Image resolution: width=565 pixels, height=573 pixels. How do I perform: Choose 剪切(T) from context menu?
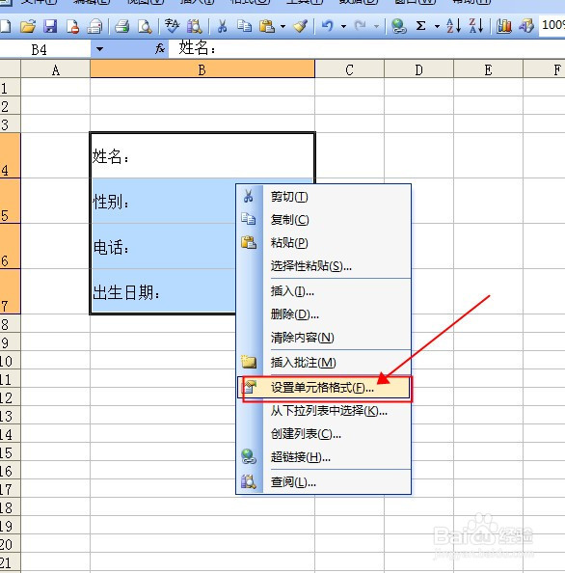324,197
